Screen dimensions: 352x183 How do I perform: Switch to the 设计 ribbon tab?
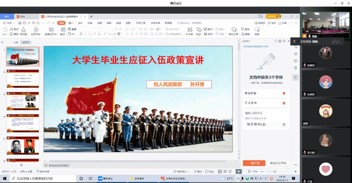[x=81, y=23]
